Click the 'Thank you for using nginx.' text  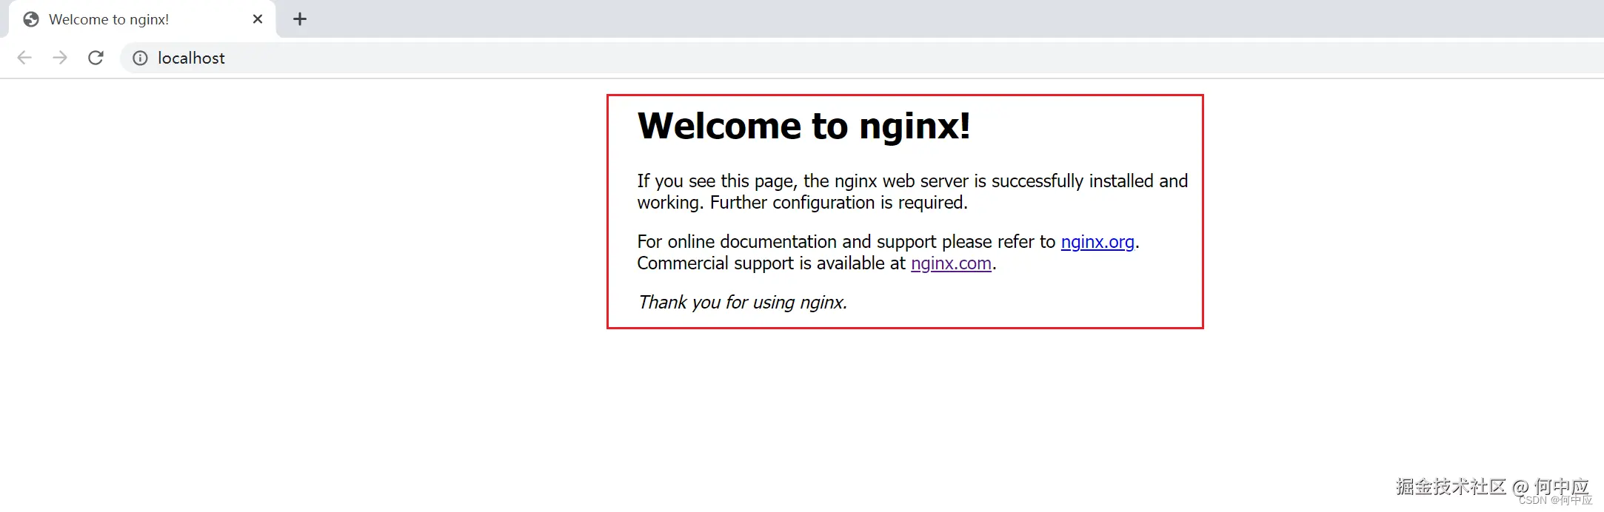pyautogui.click(x=743, y=303)
